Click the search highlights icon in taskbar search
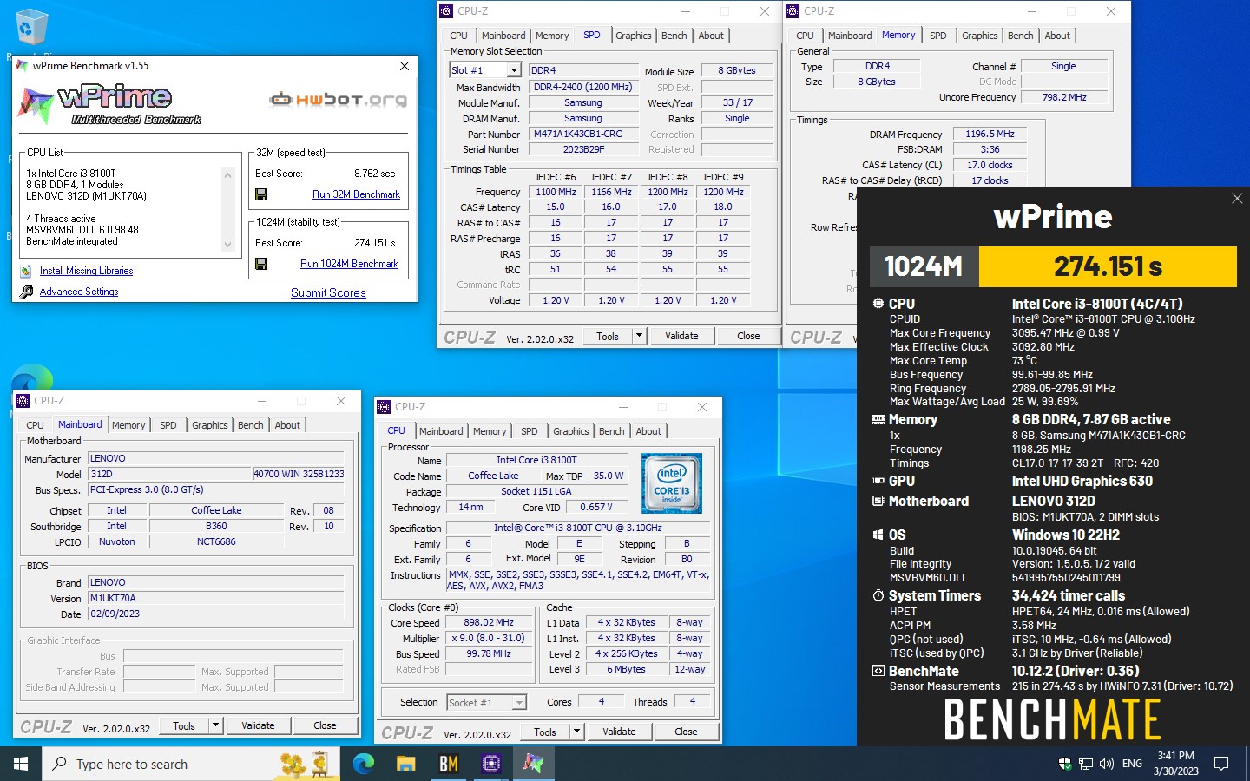Viewport: 1250px width, 781px height. click(x=306, y=764)
